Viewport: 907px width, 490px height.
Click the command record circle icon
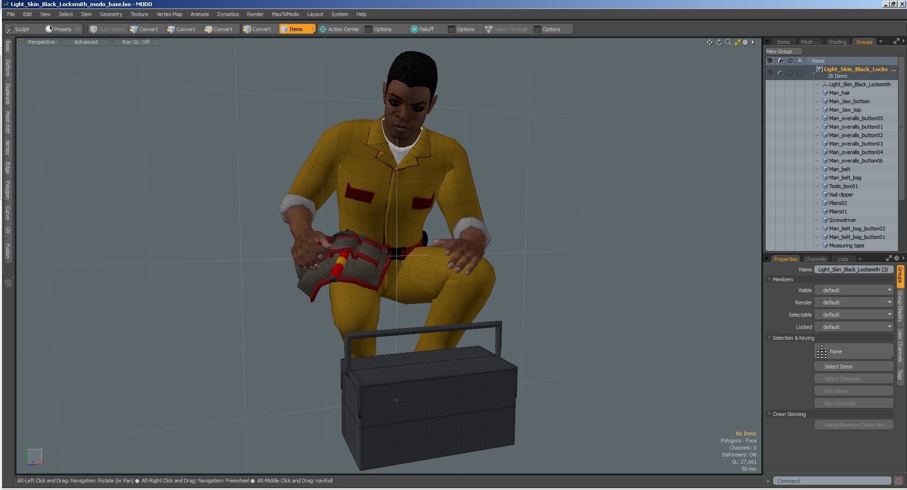click(x=899, y=481)
